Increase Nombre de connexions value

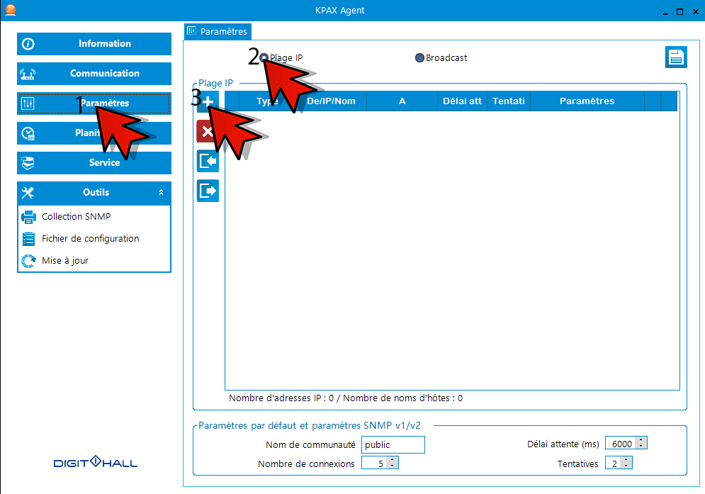pyautogui.click(x=393, y=460)
